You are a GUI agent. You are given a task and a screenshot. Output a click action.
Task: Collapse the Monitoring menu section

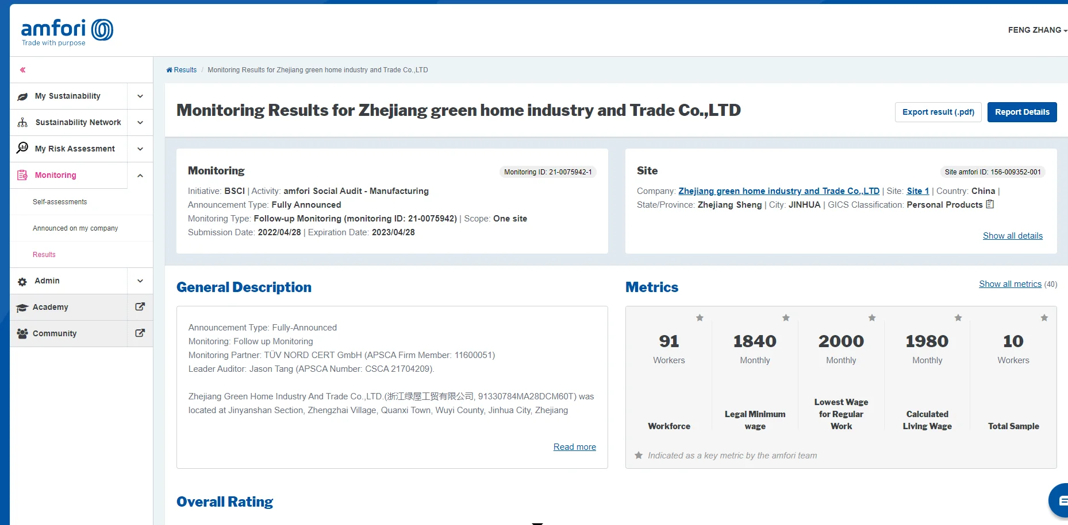point(140,176)
